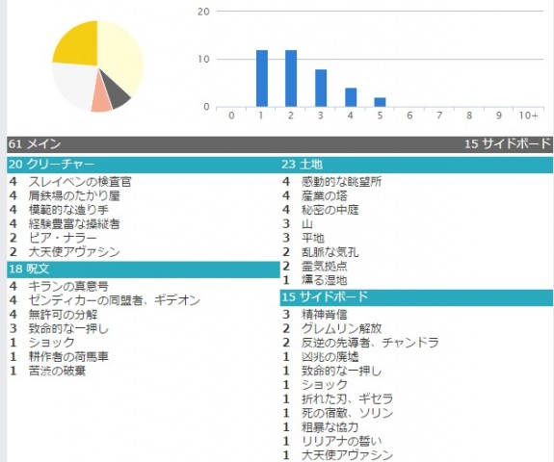
Task: Open the 61 メイン header tab
Action: [x=35, y=144]
